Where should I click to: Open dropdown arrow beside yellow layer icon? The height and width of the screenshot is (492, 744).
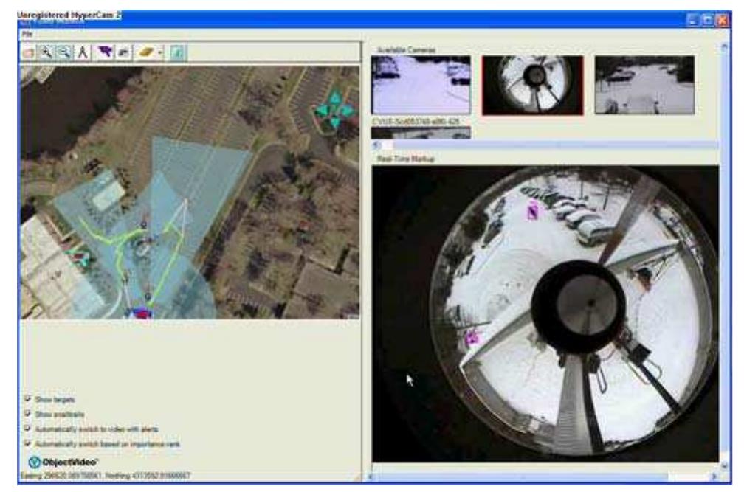160,52
